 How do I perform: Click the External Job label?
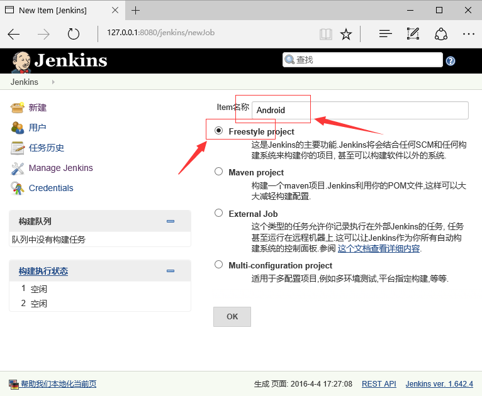coord(253,214)
